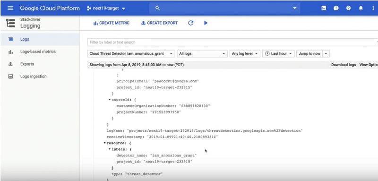Image resolution: width=378 pixels, height=181 pixels.
Task: Click the refresh logs icon
Action: [x=191, y=23]
